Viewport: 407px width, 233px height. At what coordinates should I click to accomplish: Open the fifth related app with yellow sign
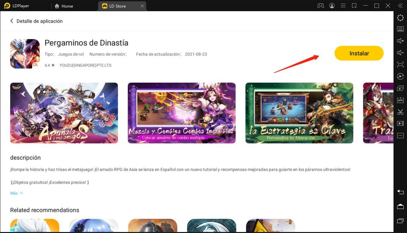click(270, 226)
